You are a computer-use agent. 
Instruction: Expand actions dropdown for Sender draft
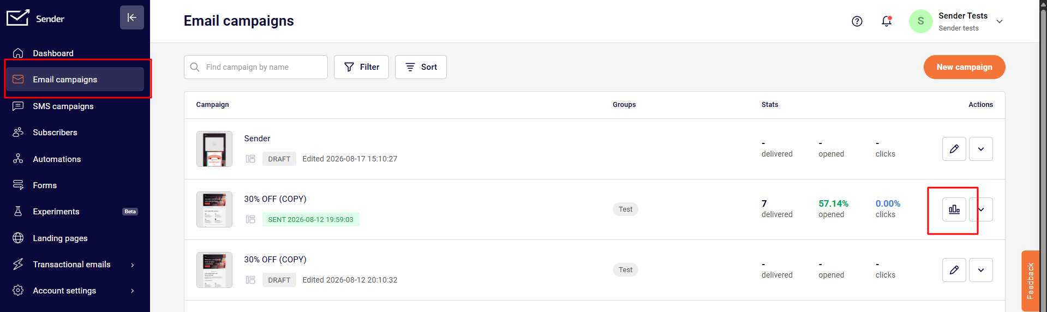tap(981, 149)
